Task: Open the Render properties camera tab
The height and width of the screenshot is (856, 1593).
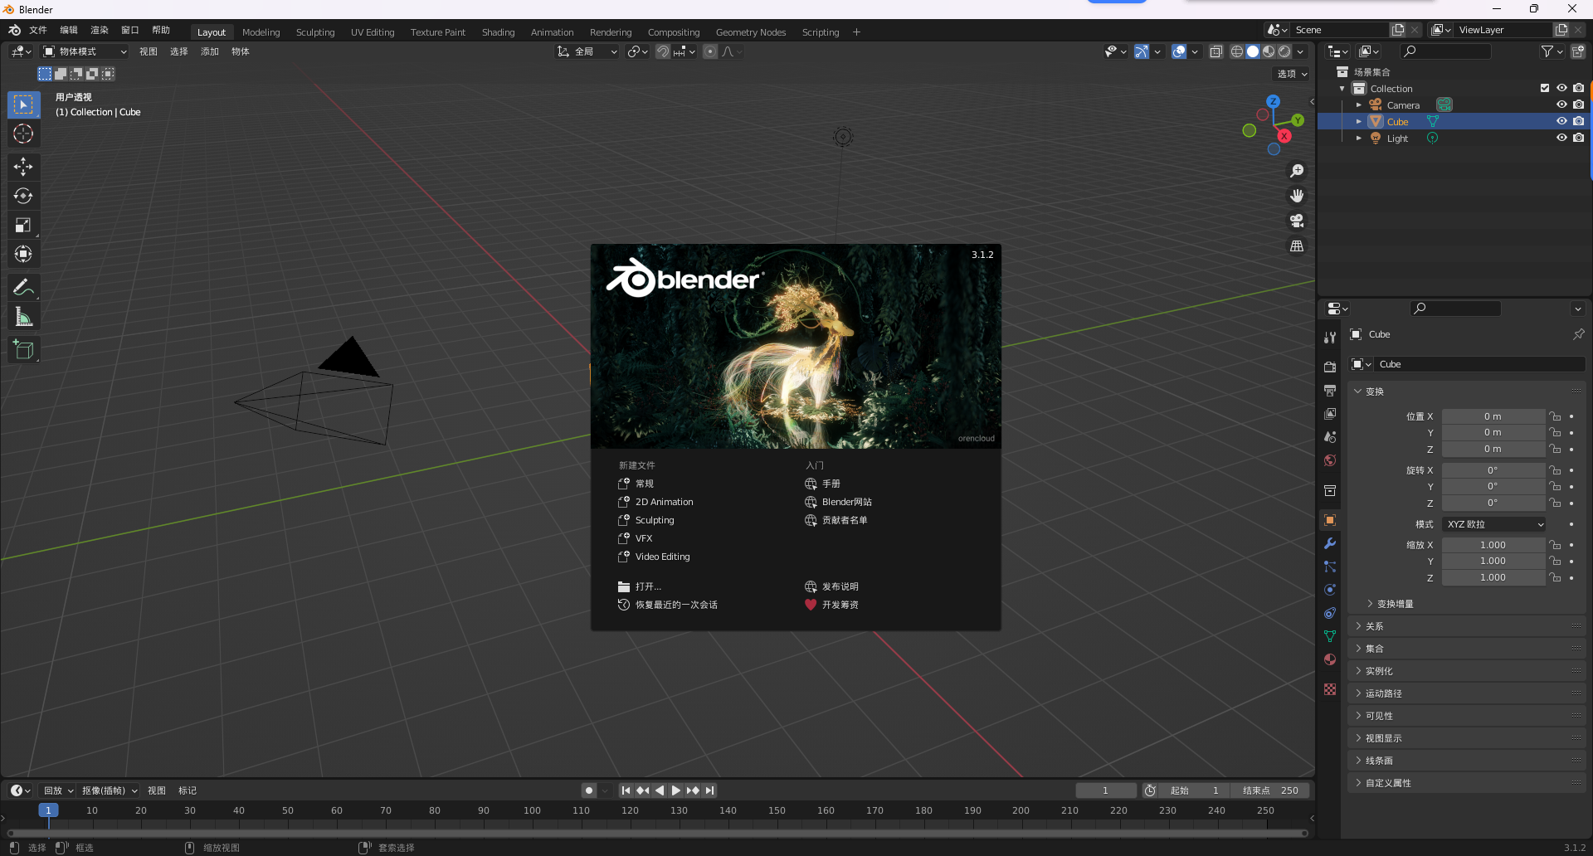Action: pos(1330,367)
